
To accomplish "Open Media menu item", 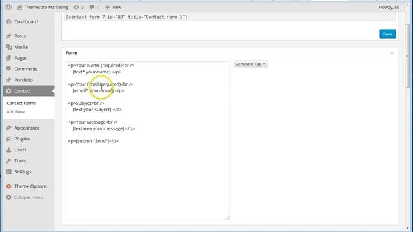I will click(x=21, y=47).
